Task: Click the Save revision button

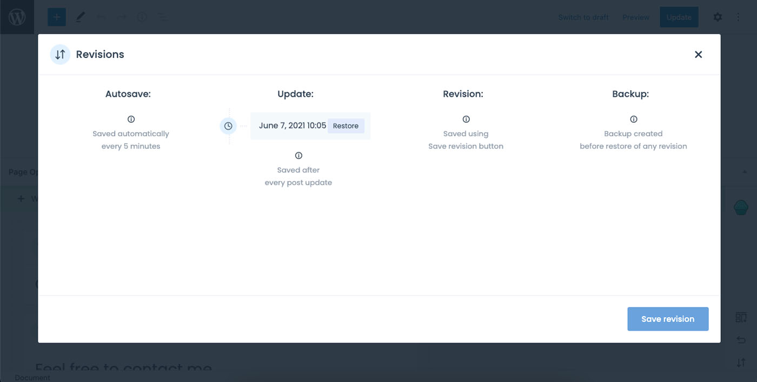Action: [668, 319]
